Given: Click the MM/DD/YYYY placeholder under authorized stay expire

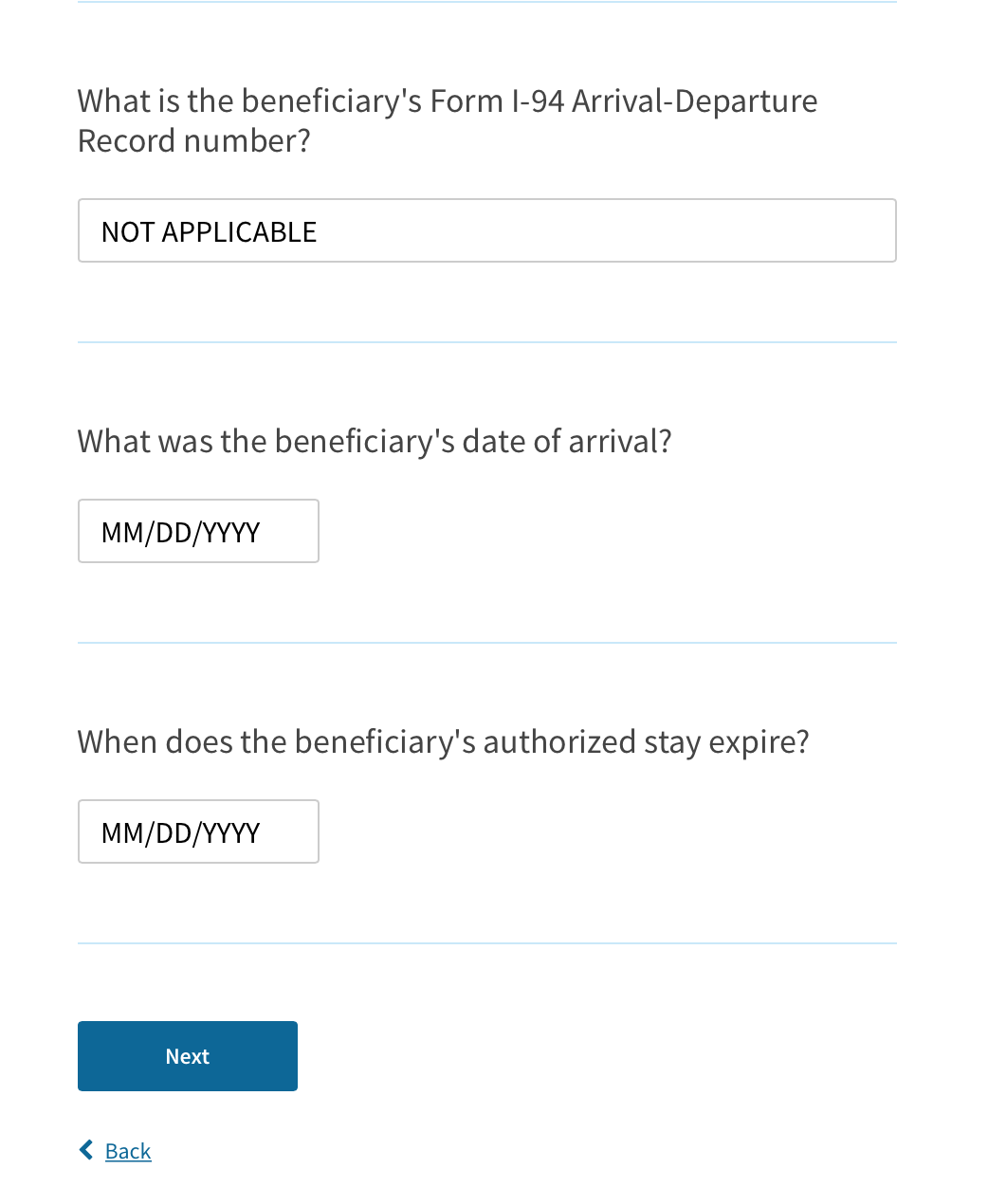Looking at the screenshot, I should 180,833.
